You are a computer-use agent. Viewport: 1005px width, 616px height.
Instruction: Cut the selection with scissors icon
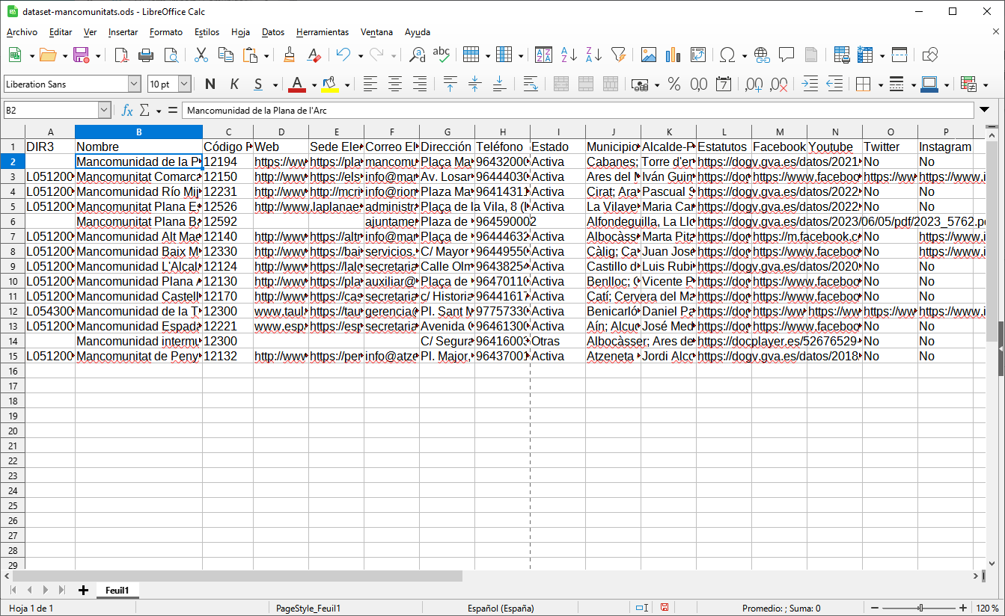coord(201,55)
